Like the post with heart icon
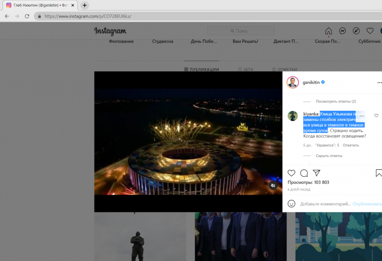This screenshot has height=261, width=382. [291, 173]
